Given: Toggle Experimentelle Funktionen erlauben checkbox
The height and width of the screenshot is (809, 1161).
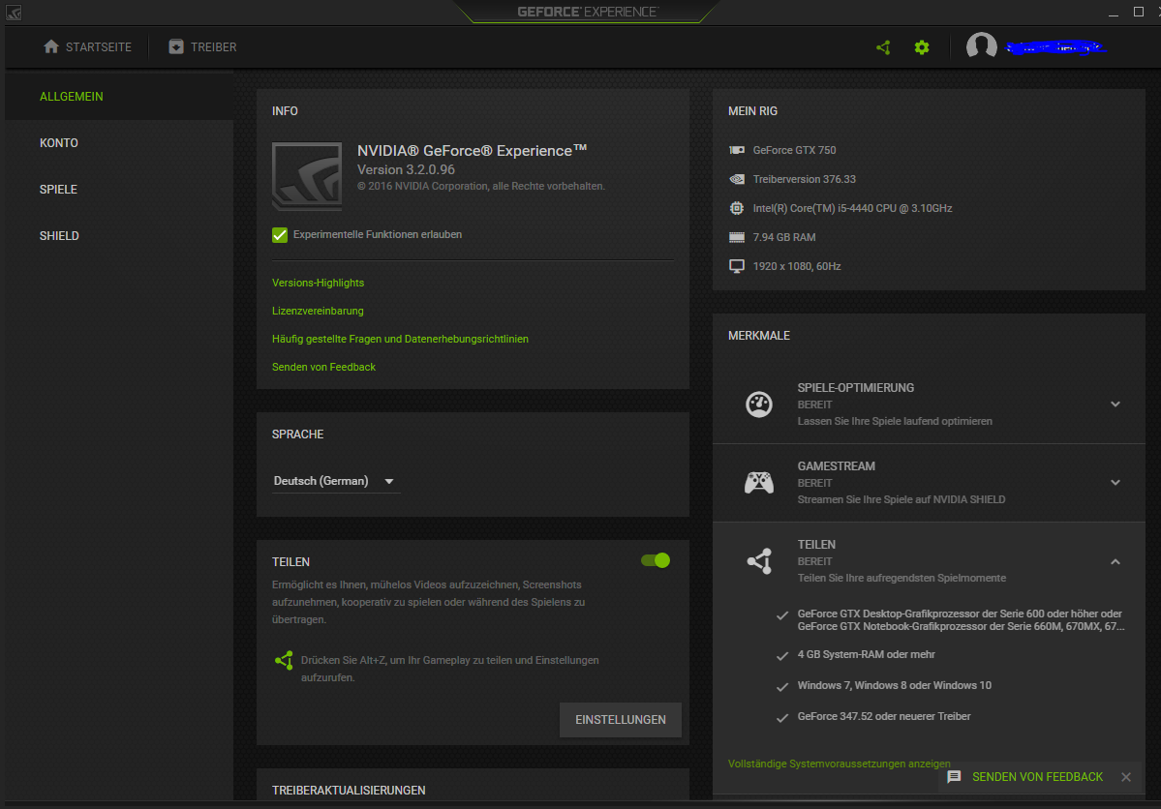Looking at the screenshot, I should click(x=280, y=234).
